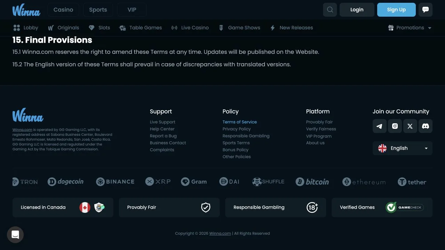Click the GameCheck verified badge
Screen dimensions: 445x250
(405, 207)
